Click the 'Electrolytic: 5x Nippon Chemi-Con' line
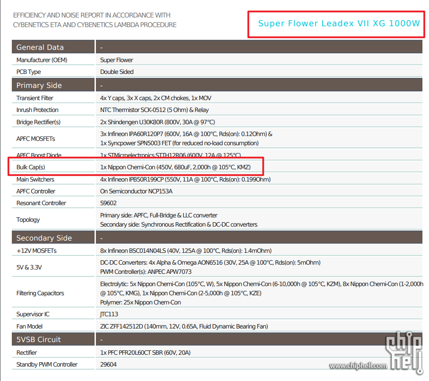Image resolution: width=429 pixels, height=381 pixels. pyautogui.click(x=262, y=284)
